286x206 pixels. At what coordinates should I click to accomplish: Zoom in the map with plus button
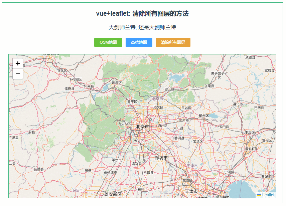18,63
